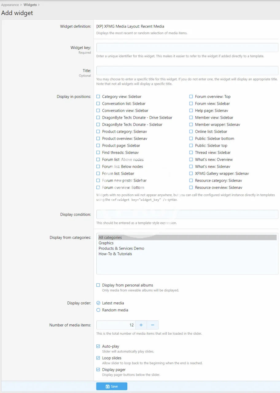Enable Forum list: Sidebar position
Viewport: 280px width, 393px height.
point(98,173)
